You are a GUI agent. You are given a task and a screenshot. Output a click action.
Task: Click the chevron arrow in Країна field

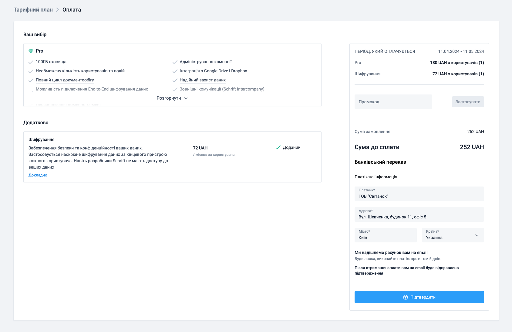pyautogui.click(x=477, y=235)
